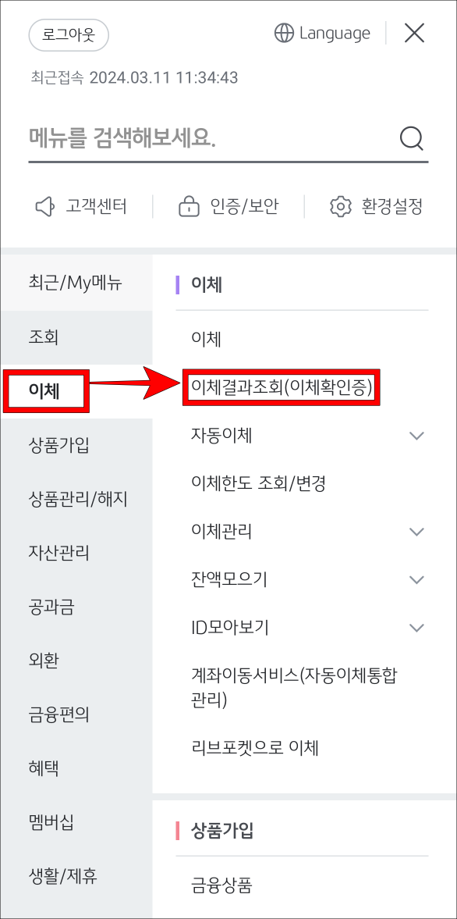Open 이체결과조회(이체확인증)
457x919 pixels.
282,386
